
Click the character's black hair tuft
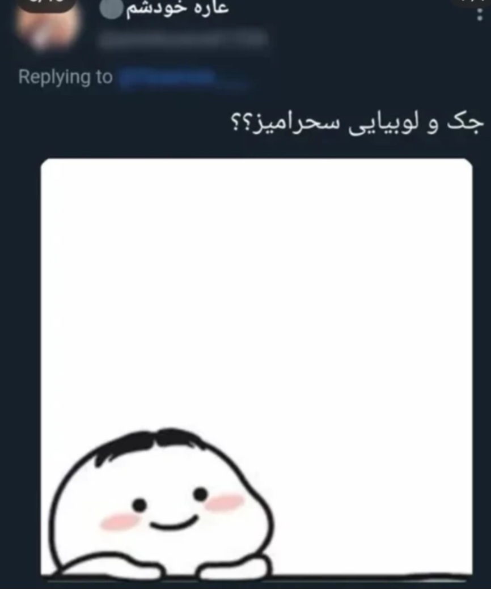click(150, 443)
